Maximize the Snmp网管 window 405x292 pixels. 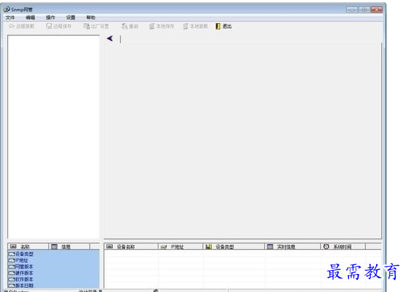364,10
